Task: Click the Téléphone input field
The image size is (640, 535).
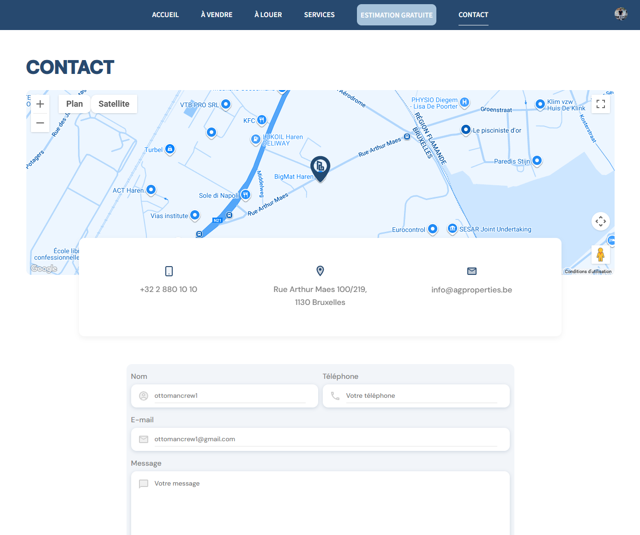Action: (421, 396)
